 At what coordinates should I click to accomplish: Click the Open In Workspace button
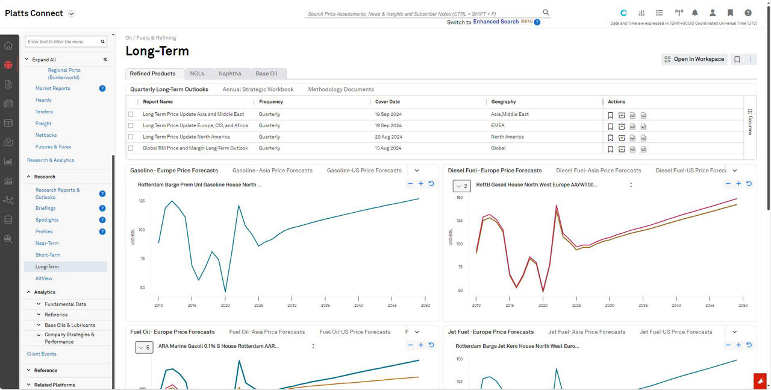pyautogui.click(x=694, y=59)
